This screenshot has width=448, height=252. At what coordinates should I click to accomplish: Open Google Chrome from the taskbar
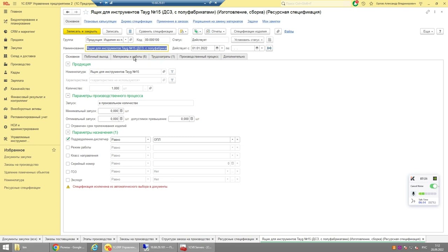(69, 247)
